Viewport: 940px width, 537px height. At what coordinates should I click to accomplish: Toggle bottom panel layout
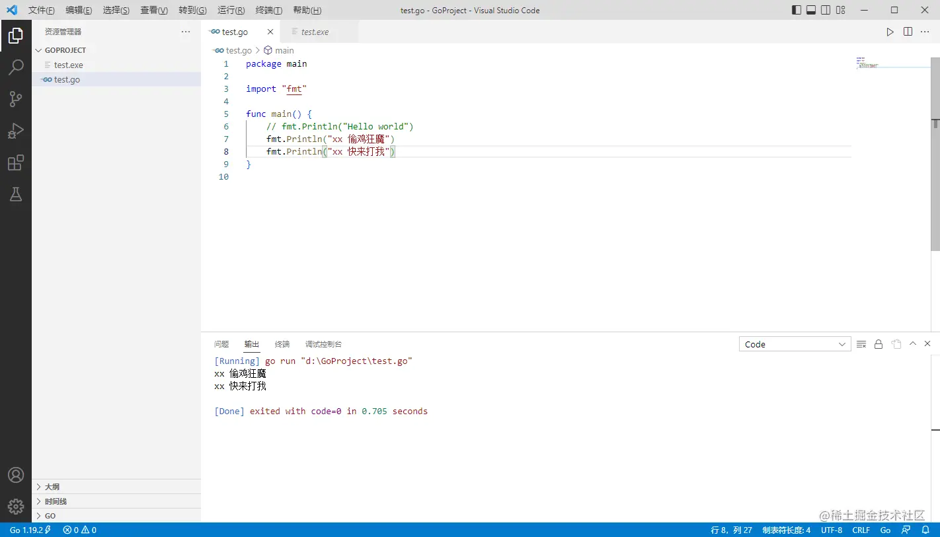811,10
